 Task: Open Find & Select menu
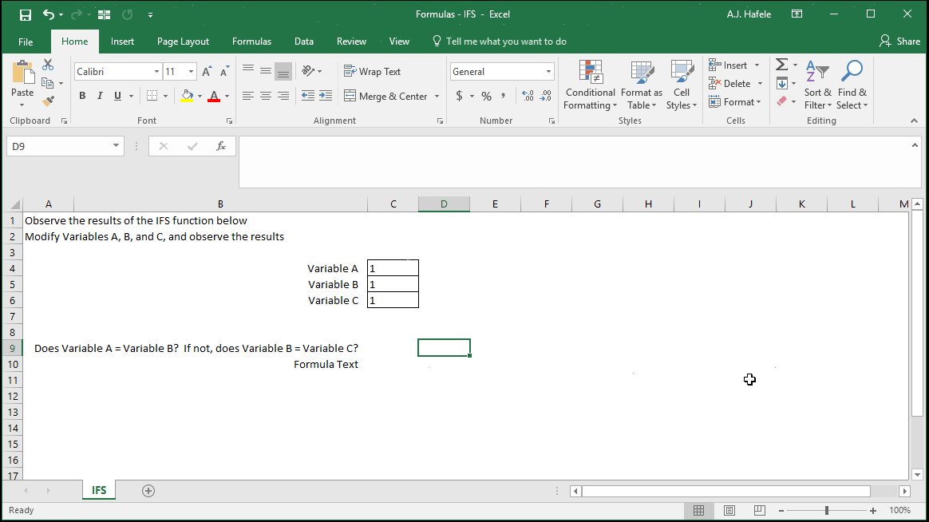852,85
